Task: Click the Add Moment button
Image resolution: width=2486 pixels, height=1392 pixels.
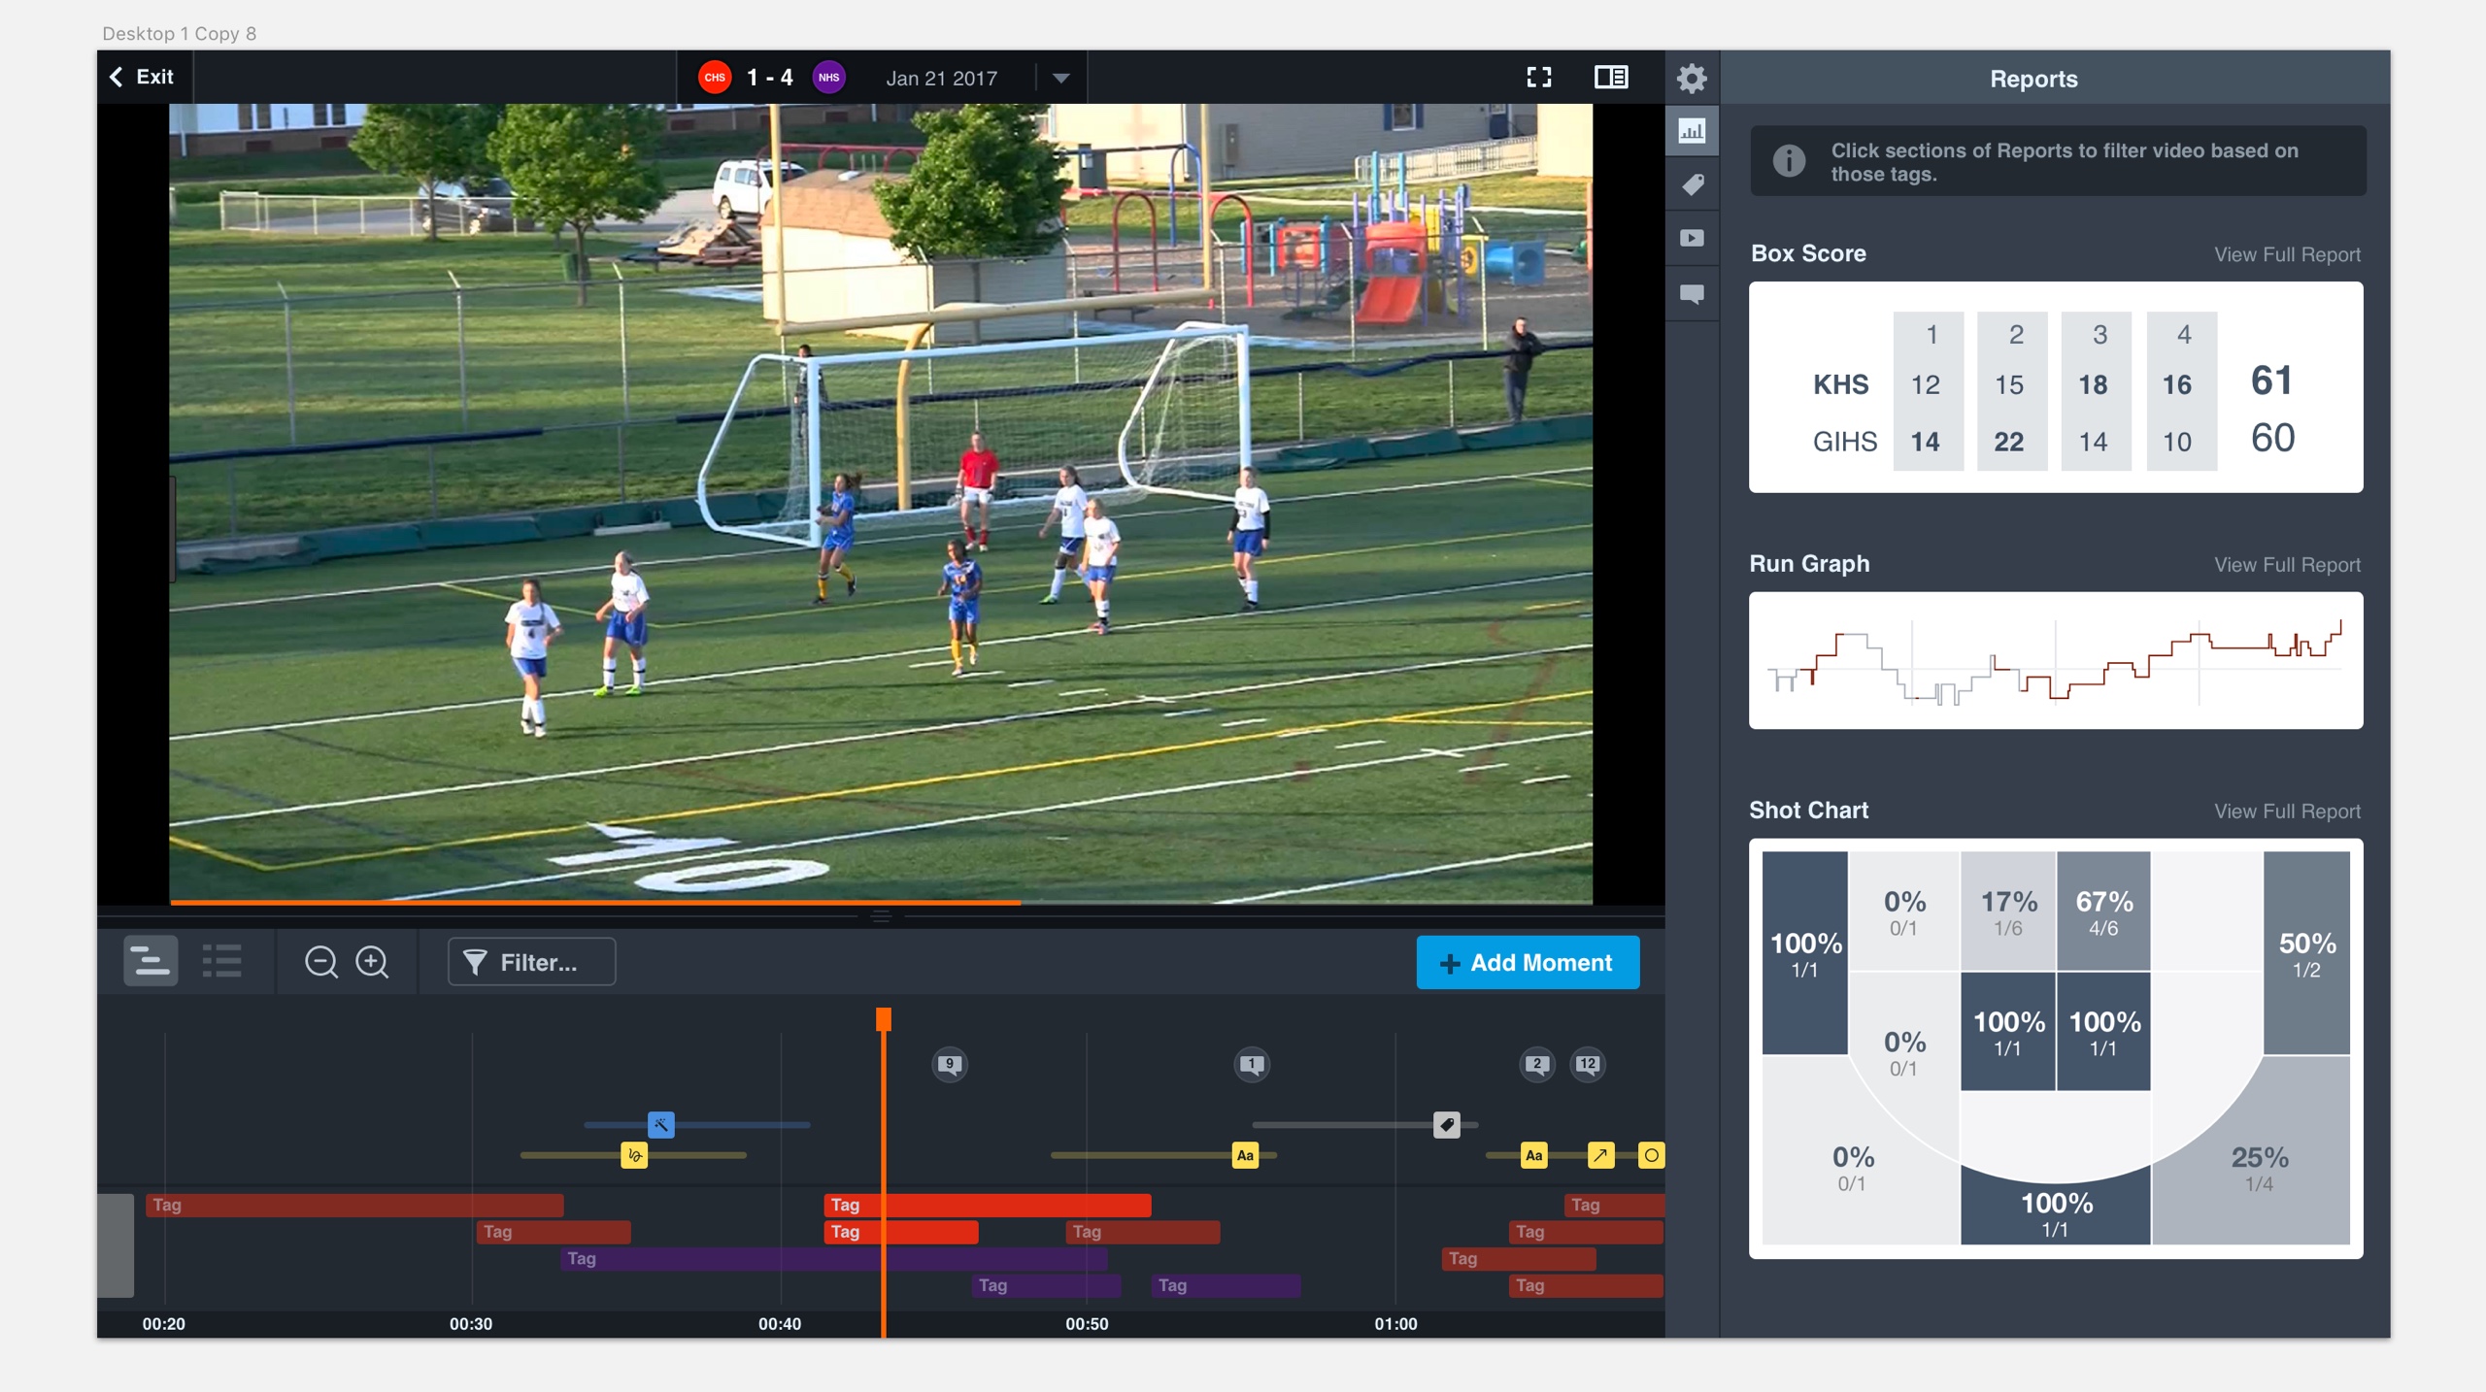Action: pyautogui.click(x=1528, y=962)
